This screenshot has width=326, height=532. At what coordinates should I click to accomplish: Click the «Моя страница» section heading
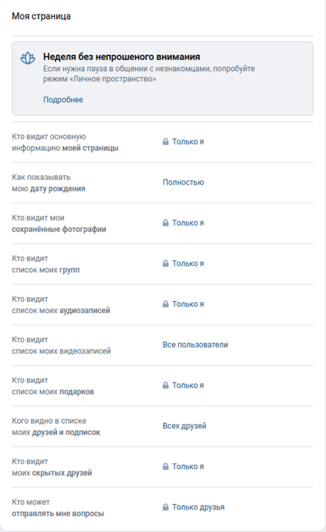pyautogui.click(x=41, y=16)
